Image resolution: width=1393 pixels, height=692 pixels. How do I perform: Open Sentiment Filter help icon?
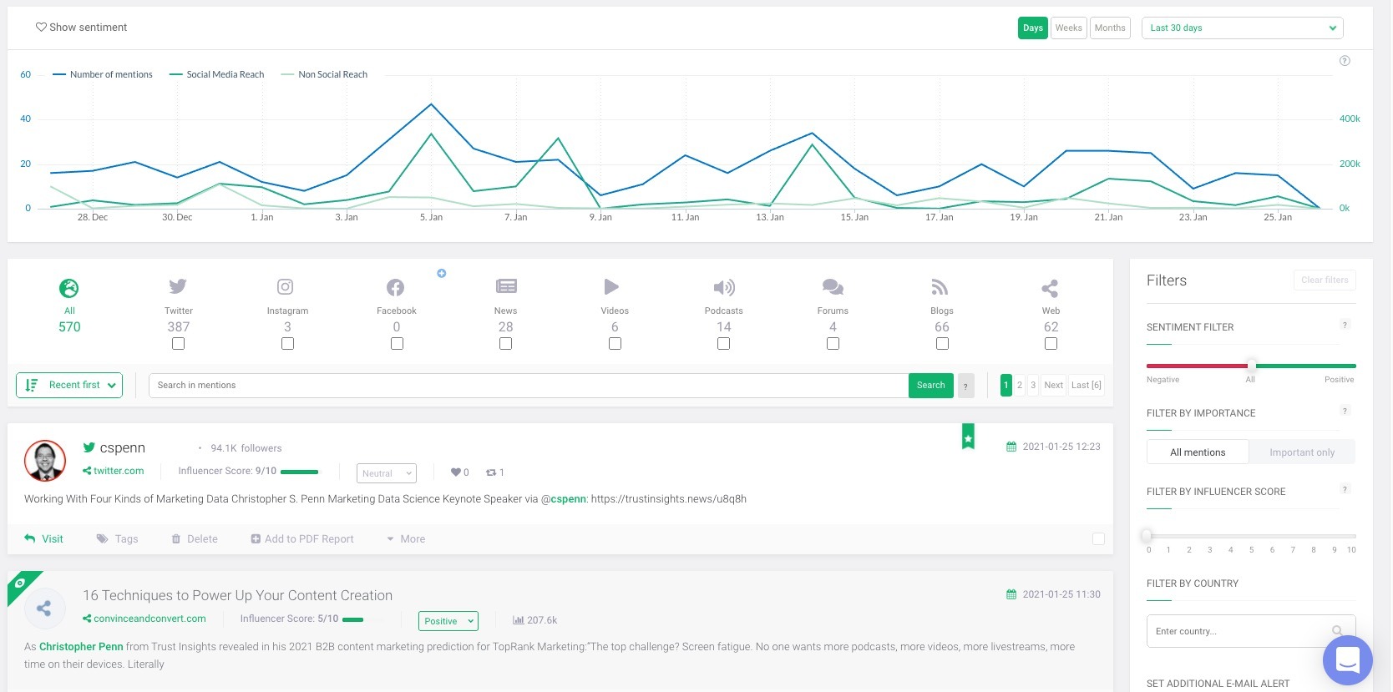(1345, 325)
